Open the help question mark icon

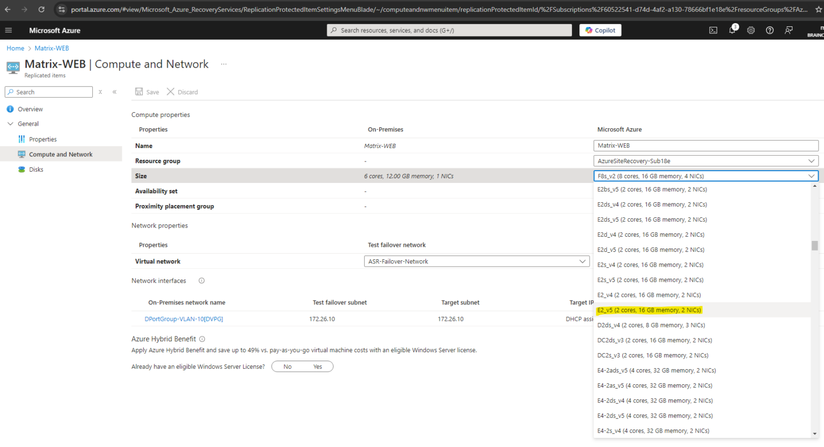tap(769, 30)
